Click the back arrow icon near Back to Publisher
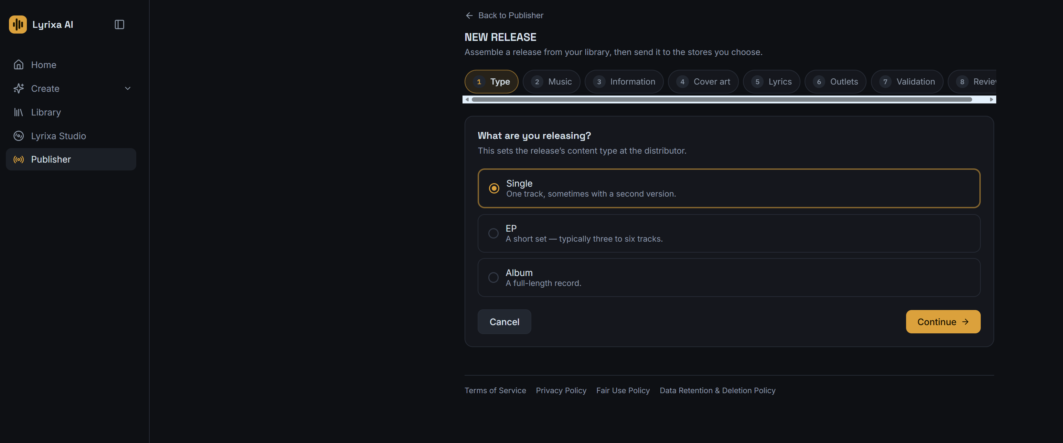This screenshot has width=1063, height=443. (x=469, y=15)
